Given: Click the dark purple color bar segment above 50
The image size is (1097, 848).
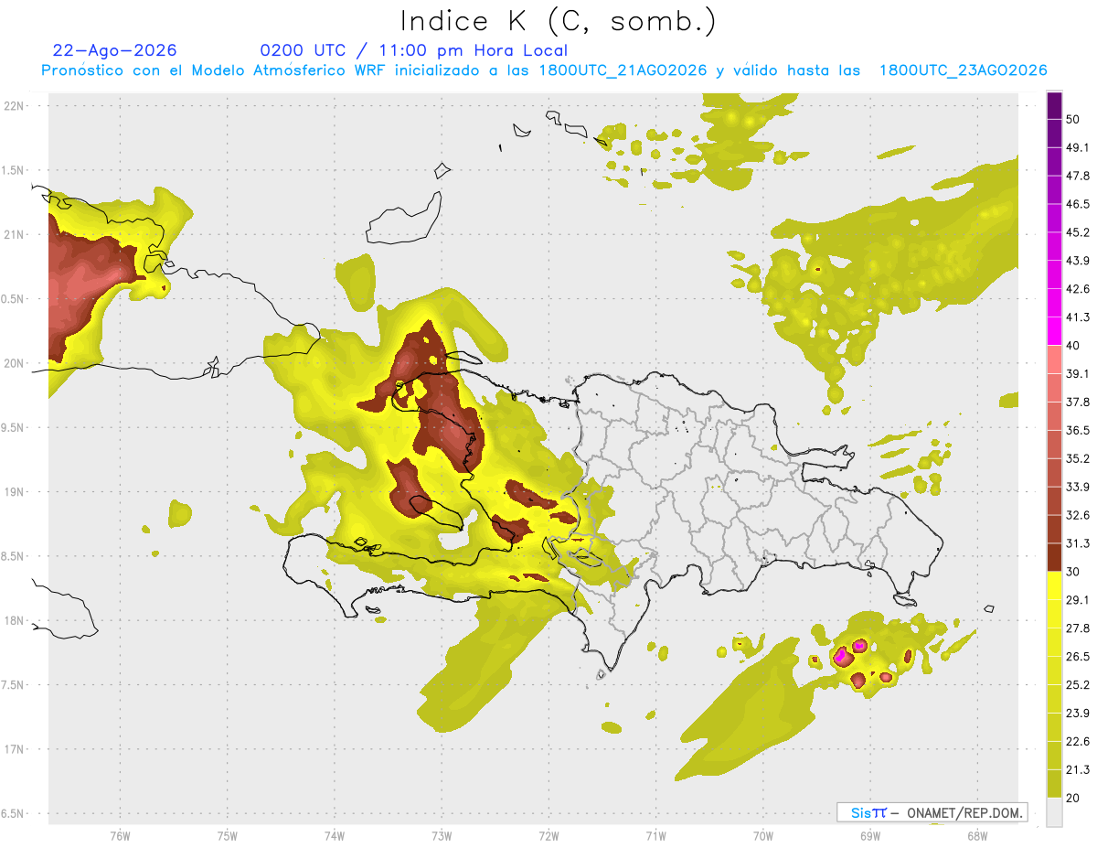Looking at the screenshot, I should 1054,106.
